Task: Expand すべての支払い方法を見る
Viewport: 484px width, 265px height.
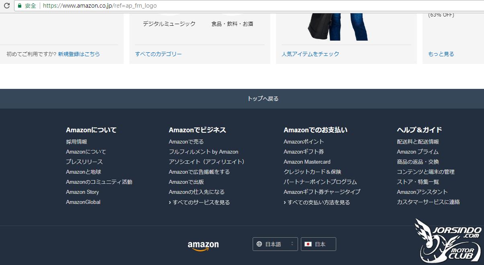Action: [317, 202]
